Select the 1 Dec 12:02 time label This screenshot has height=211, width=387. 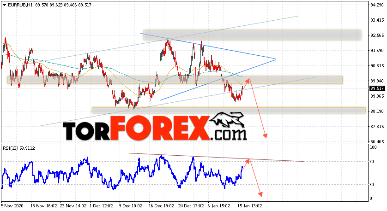[102, 205]
